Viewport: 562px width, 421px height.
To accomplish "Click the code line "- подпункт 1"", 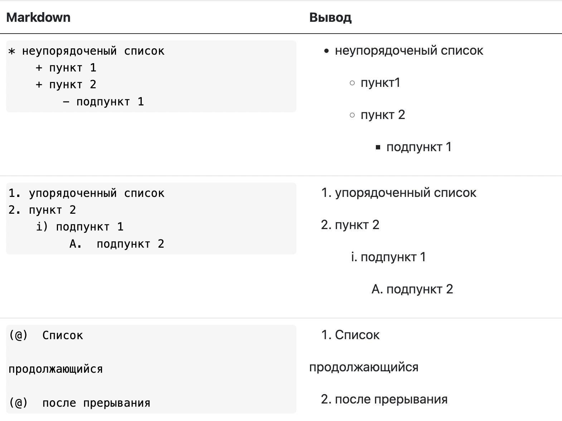I will 103,102.
